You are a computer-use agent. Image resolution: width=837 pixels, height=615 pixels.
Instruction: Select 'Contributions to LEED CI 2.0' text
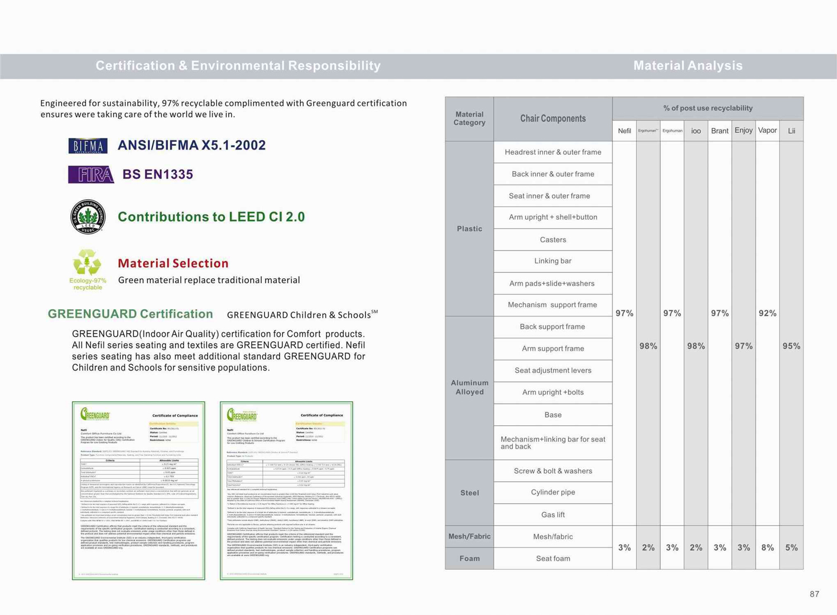tap(211, 217)
